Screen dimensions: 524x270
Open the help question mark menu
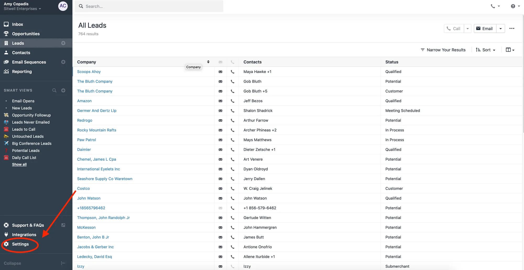tap(515, 6)
